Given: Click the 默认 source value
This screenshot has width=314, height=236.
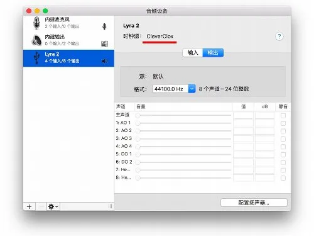Looking at the screenshot, I should [x=158, y=76].
